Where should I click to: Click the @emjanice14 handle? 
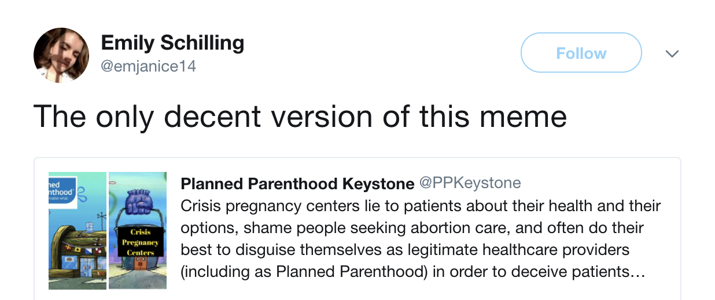point(149,66)
